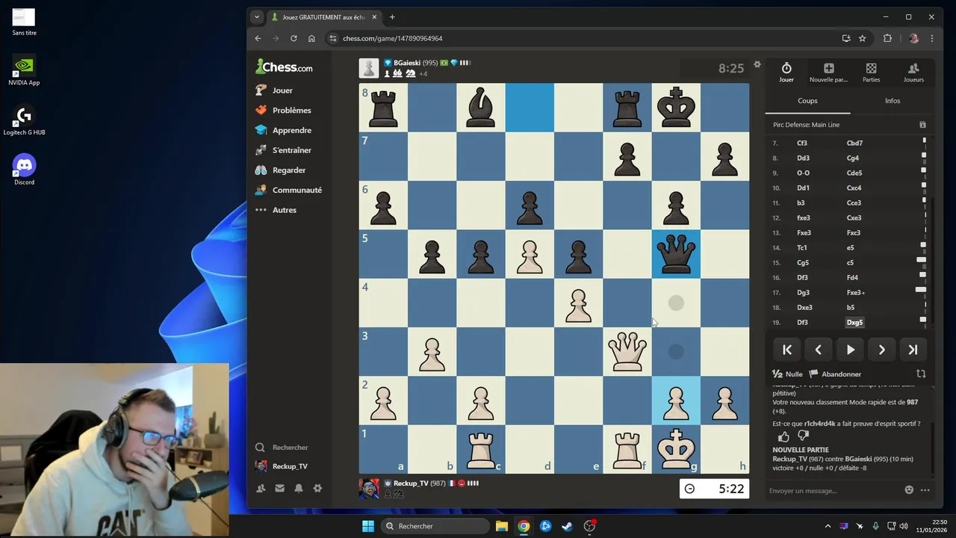Viewport: 956px width, 538px height.
Task: Open the notifications bell in the sidebar
Action: (299, 488)
